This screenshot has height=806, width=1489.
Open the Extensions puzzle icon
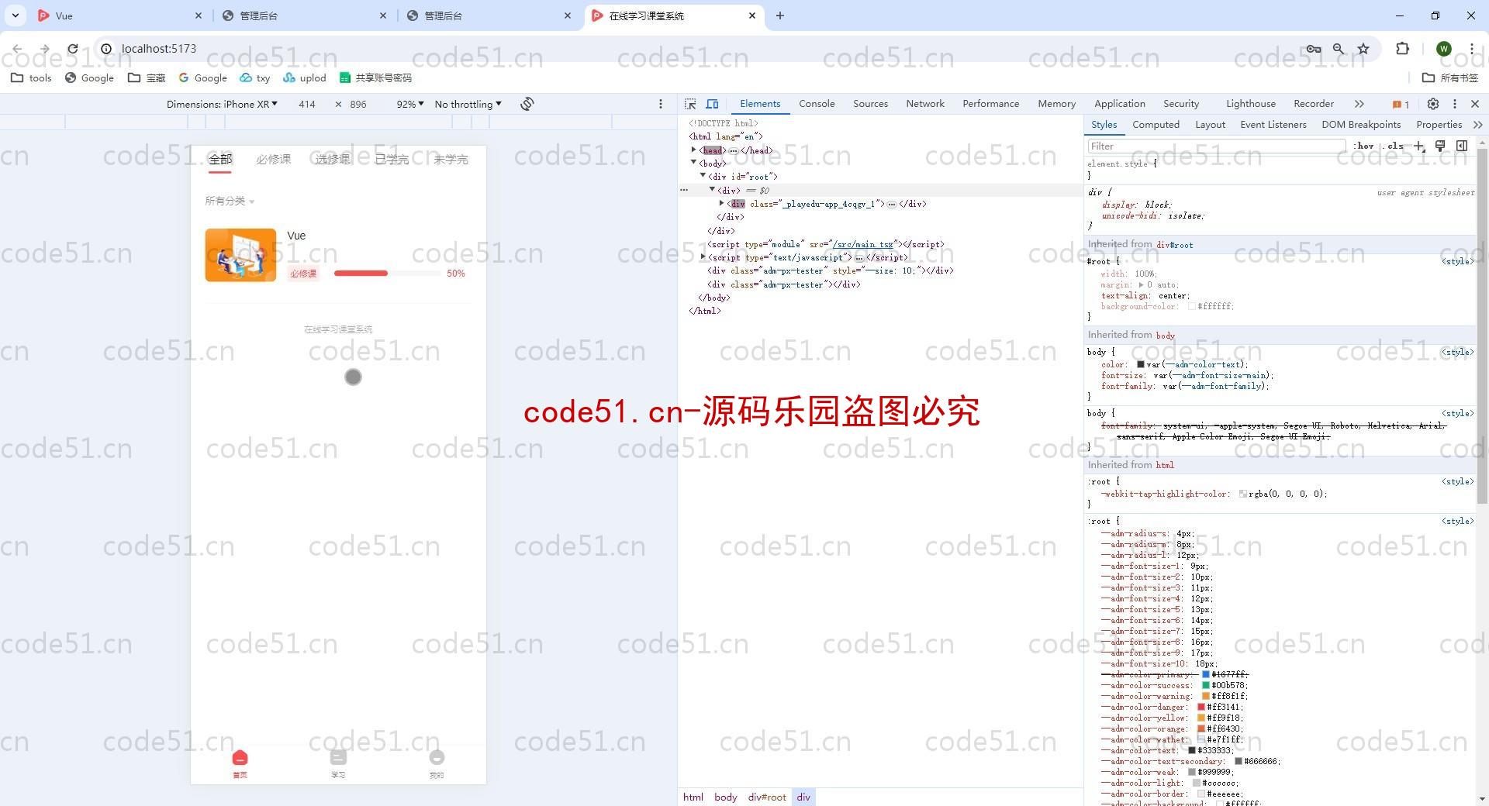coord(1402,49)
